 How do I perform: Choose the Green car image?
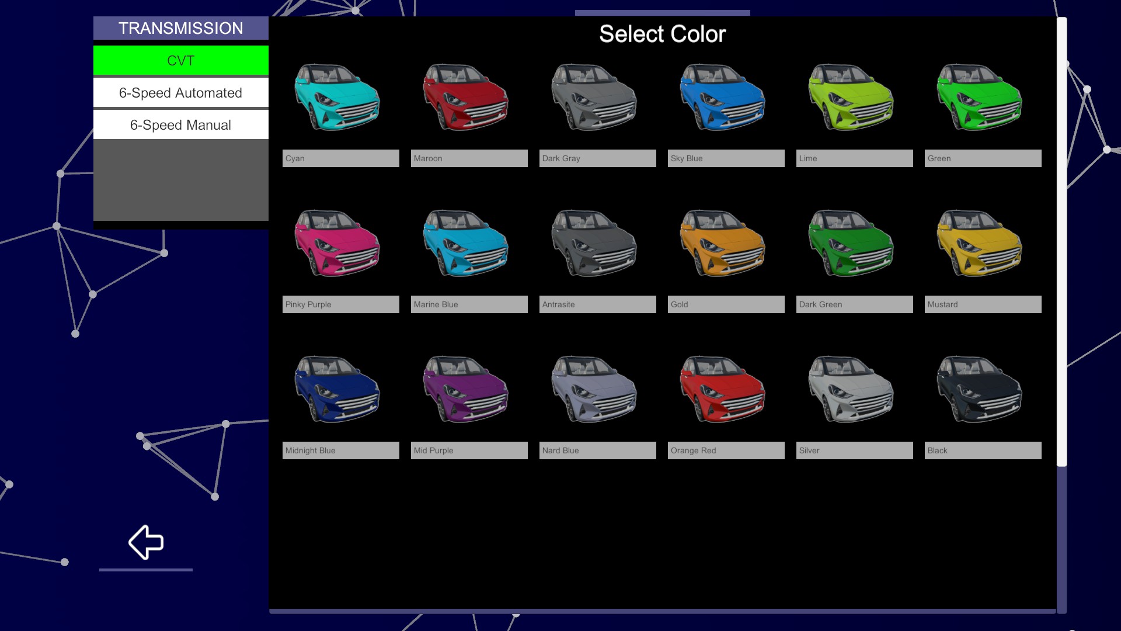pyautogui.click(x=980, y=97)
